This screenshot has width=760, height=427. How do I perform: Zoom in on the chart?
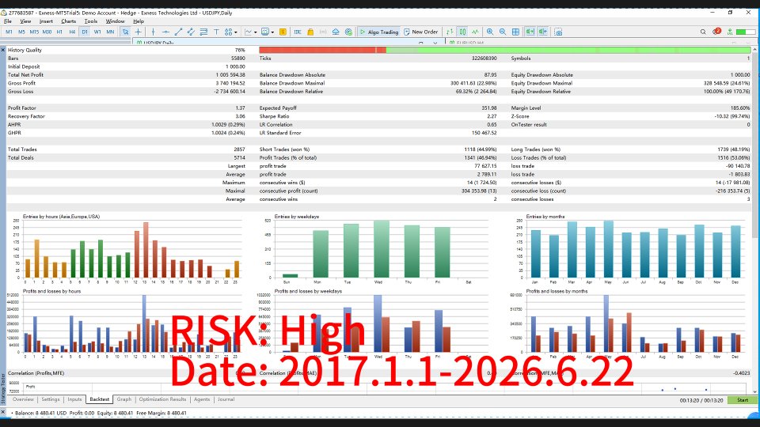490,32
